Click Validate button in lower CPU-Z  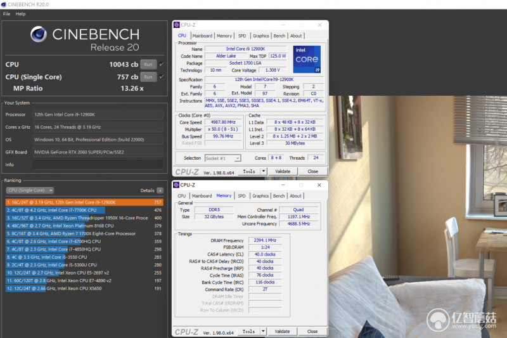(282, 332)
